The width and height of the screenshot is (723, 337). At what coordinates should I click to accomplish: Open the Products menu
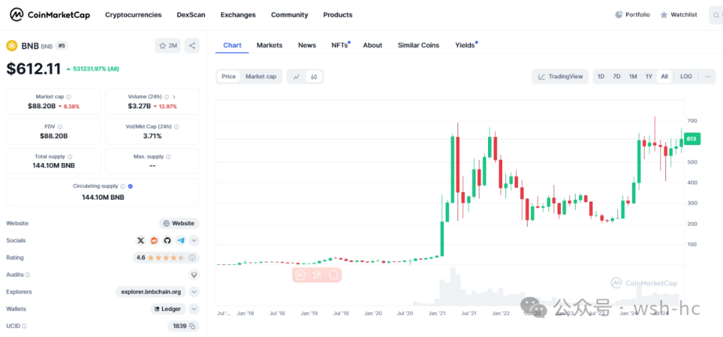point(338,15)
